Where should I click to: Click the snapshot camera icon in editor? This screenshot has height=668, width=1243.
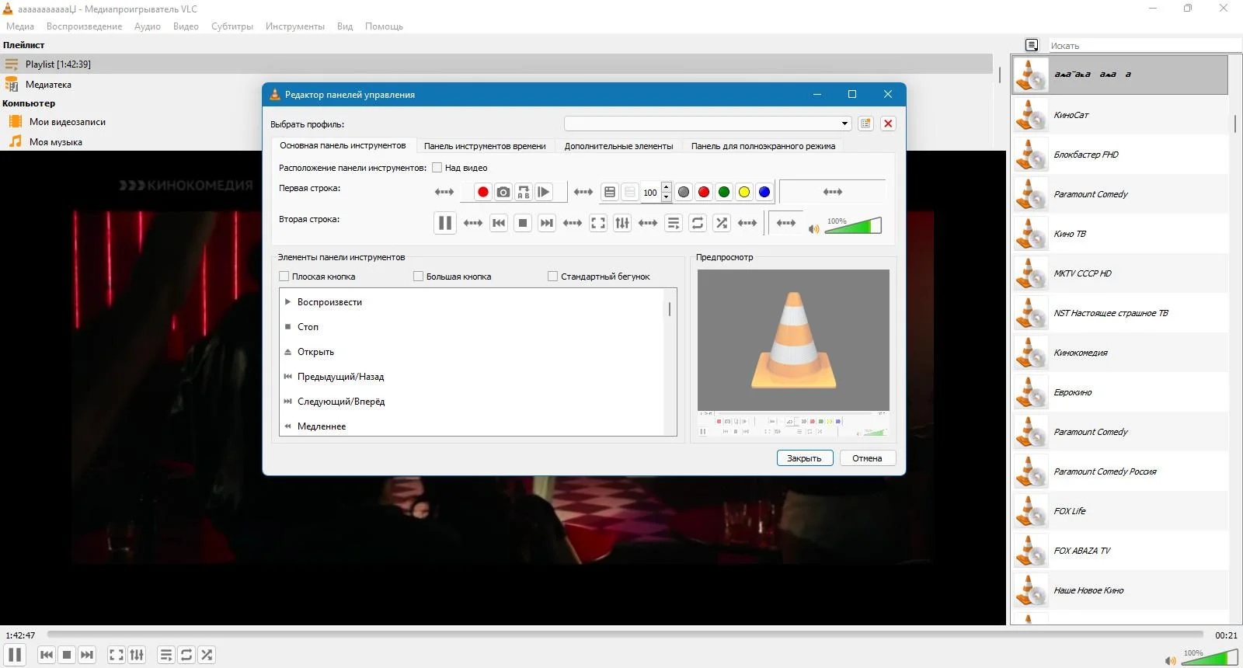pos(503,192)
